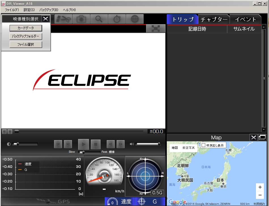Image resolution: width=269 pixels, height=206 pixels.
Task: Open the magnifying glass zoom tool
Action: pos(99,19)
